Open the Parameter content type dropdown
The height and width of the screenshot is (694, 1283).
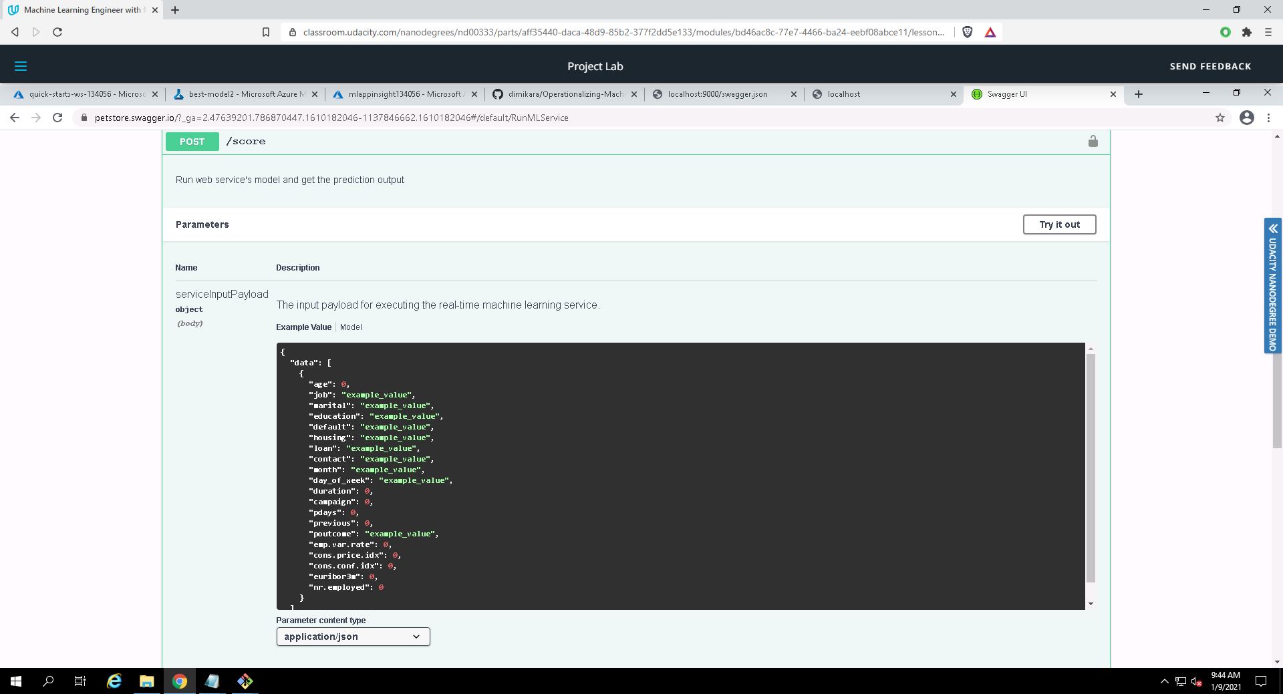pos(353,637)
